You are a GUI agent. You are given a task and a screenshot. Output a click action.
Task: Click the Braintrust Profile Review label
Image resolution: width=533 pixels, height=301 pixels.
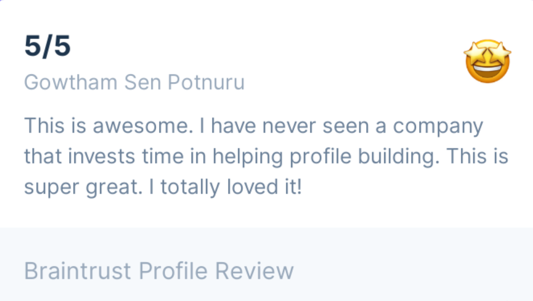(159, 271)
